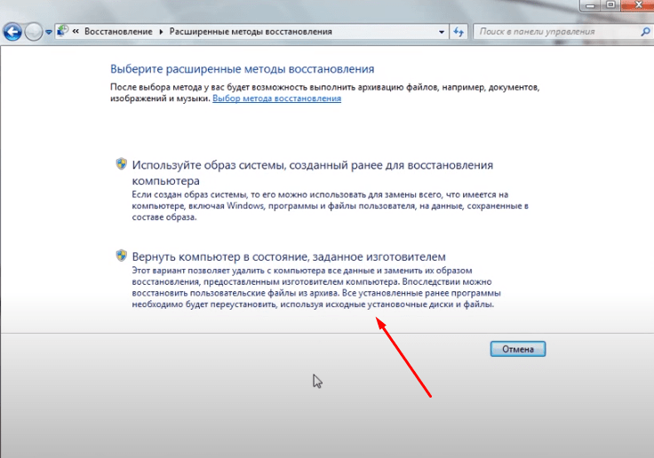The height and width of the screenshot is (458, 654).
Task: Open the arrow after Восстановление breadcrumb
Action: point(161,31)
